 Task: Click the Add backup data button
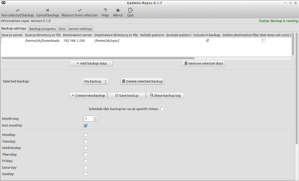[92, 63]
